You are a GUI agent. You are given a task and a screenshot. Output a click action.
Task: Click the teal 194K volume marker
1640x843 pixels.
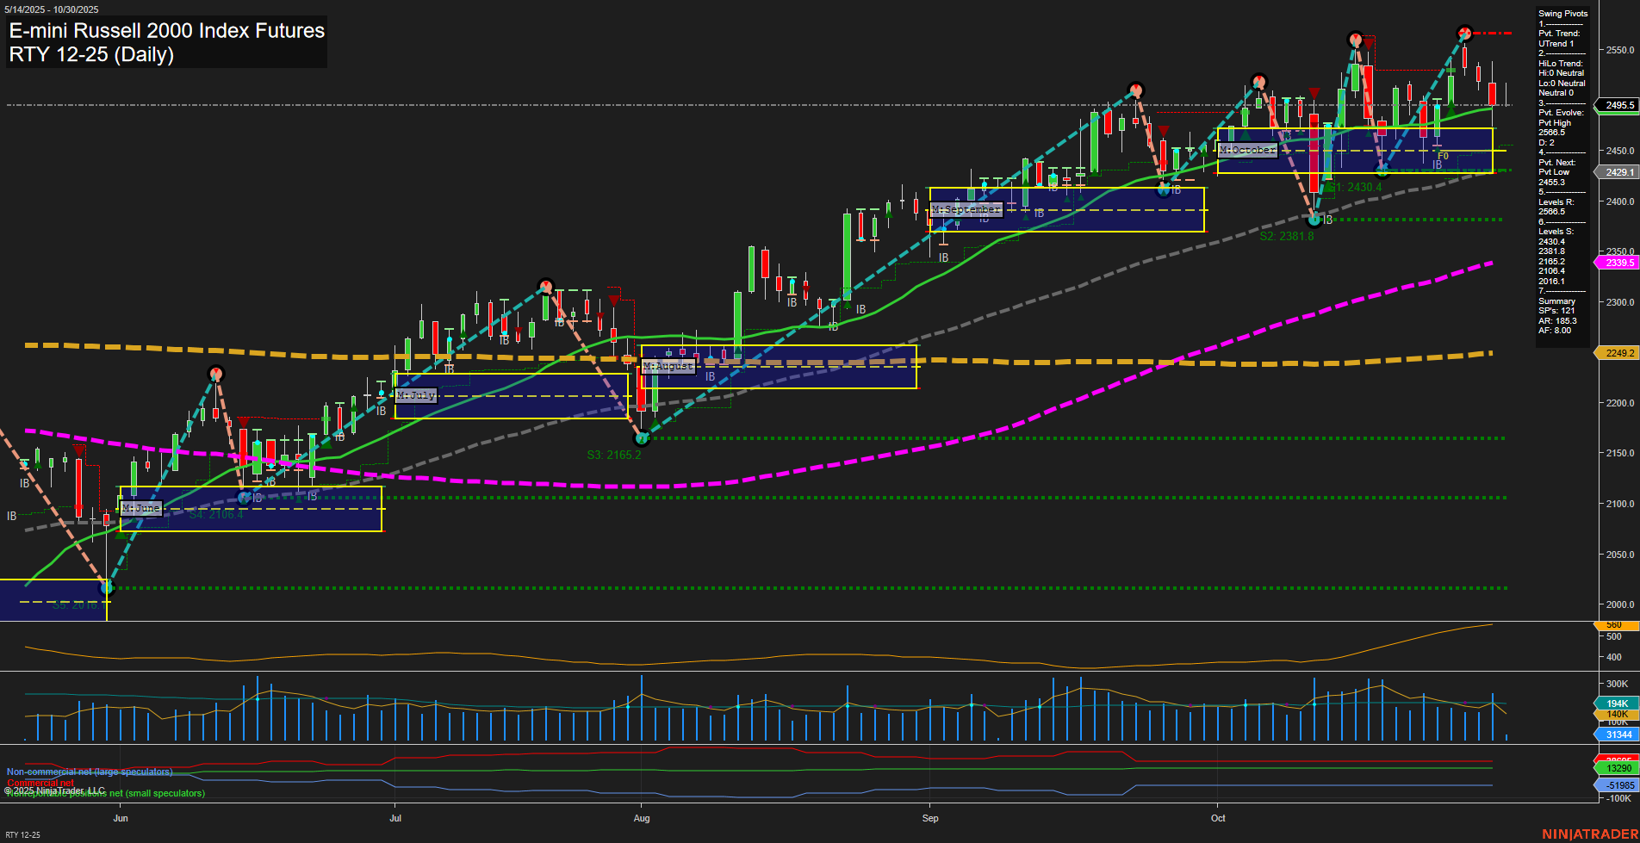(x=1617, y=704)
